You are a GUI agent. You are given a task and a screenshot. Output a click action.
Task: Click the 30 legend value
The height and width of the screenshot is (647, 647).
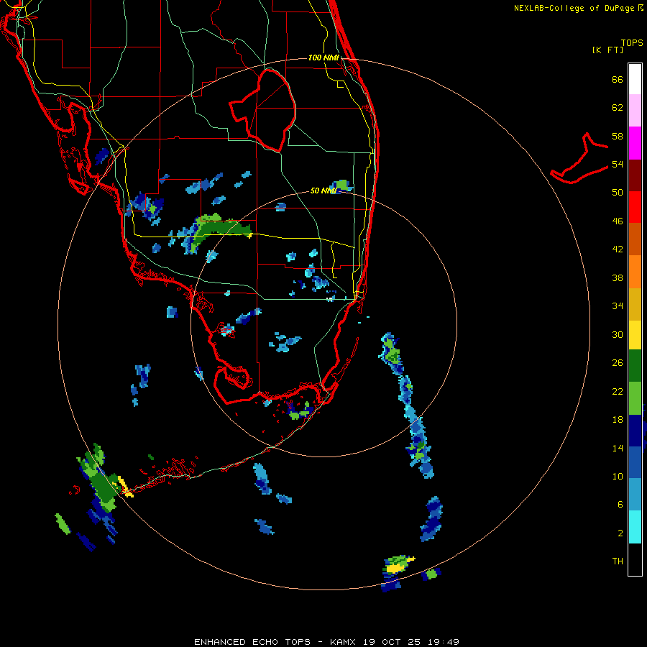[618, 334]
